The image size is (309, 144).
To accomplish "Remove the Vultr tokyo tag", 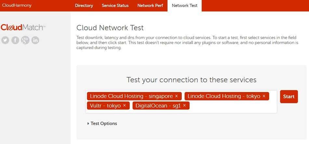I will point(124,106).
